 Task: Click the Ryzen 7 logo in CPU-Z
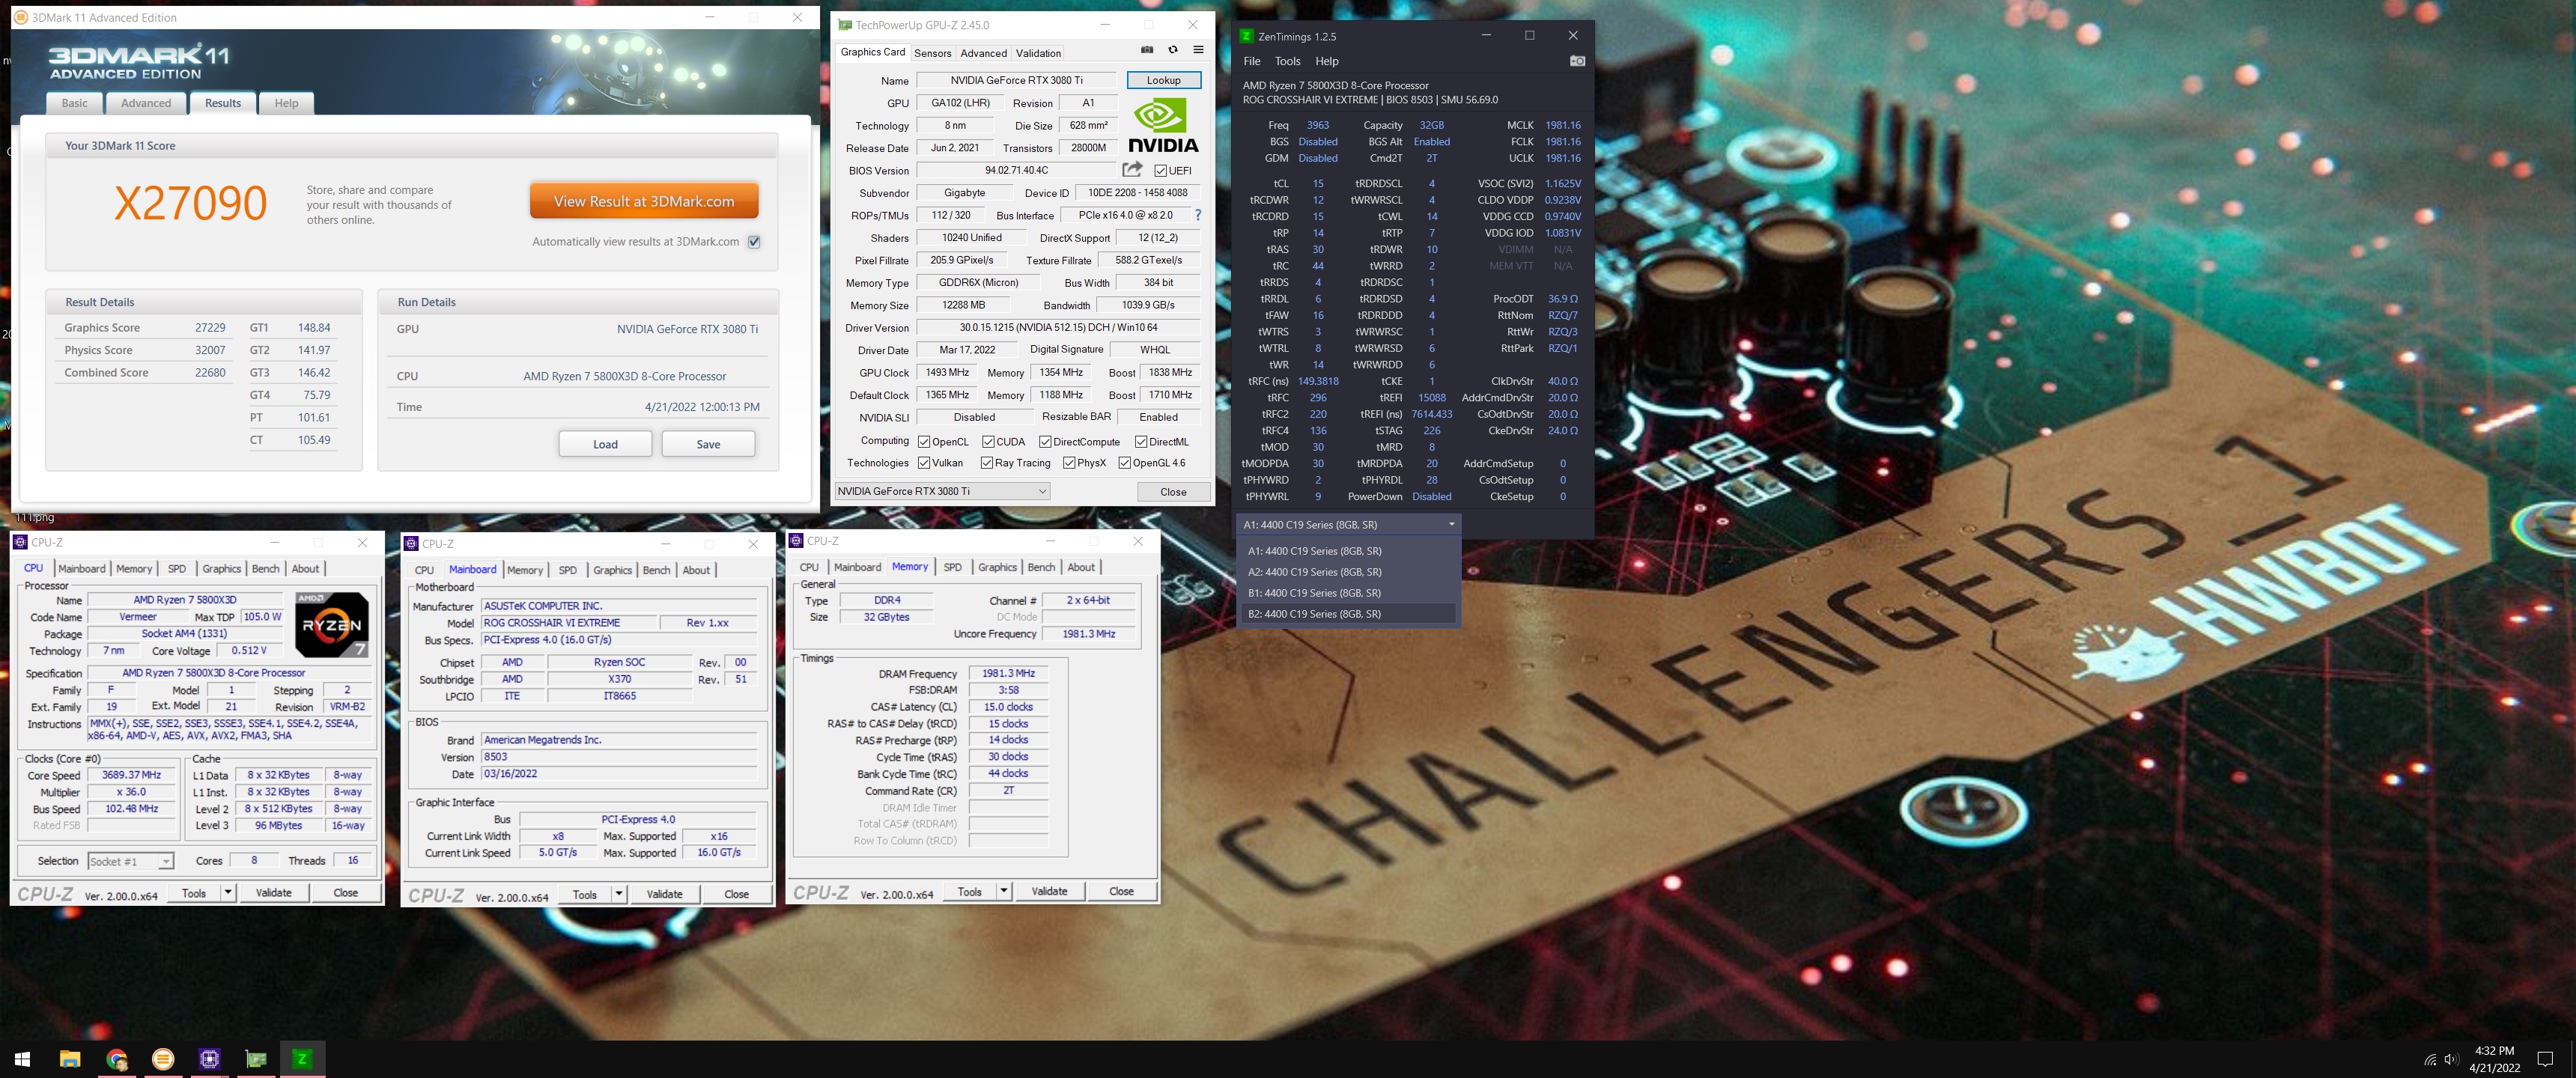pyautogui.click(x=332, y=624)
